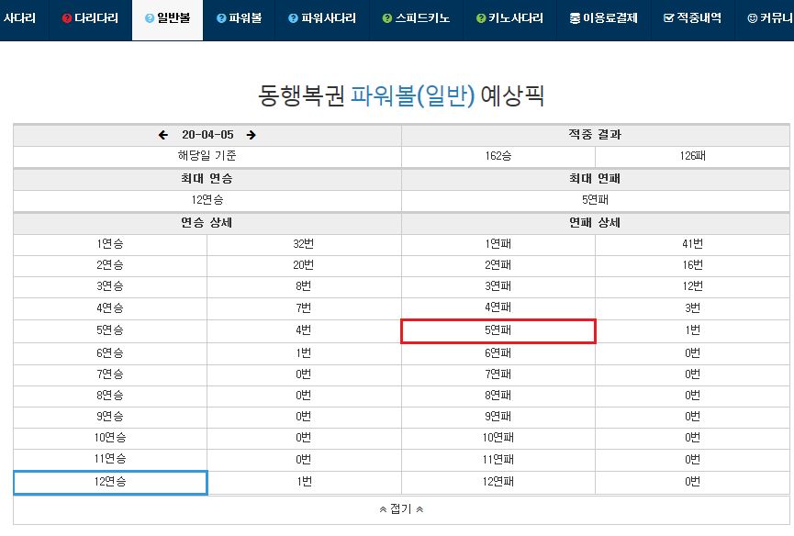Image resolution: width=794 pixels, height=536 pixels.
Task: Select the 일반볼 tab
Action: [x=168, y=20]
